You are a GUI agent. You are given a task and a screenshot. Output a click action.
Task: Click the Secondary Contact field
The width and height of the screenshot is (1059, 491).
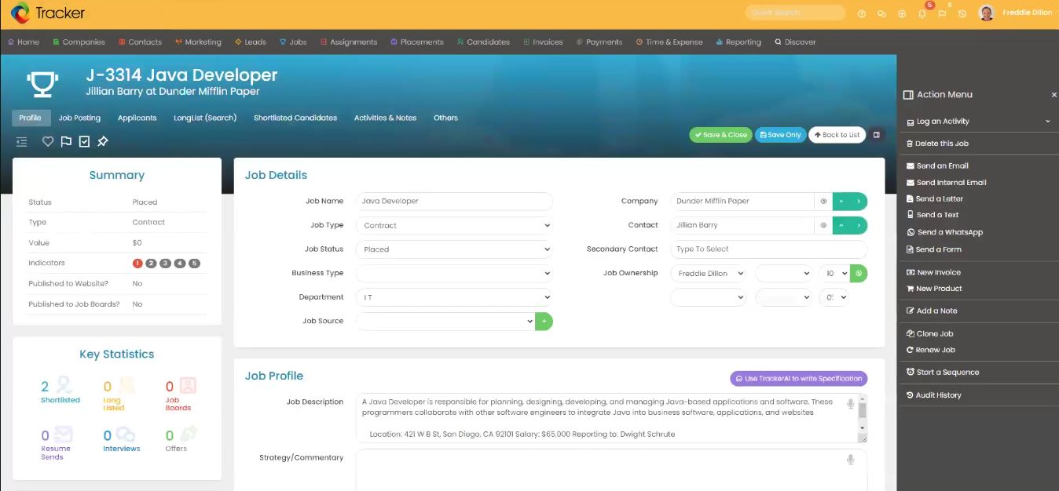click(768, 249)
